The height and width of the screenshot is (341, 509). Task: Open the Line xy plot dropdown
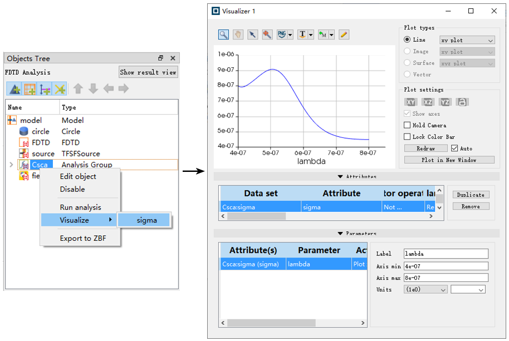pos(467,40)
